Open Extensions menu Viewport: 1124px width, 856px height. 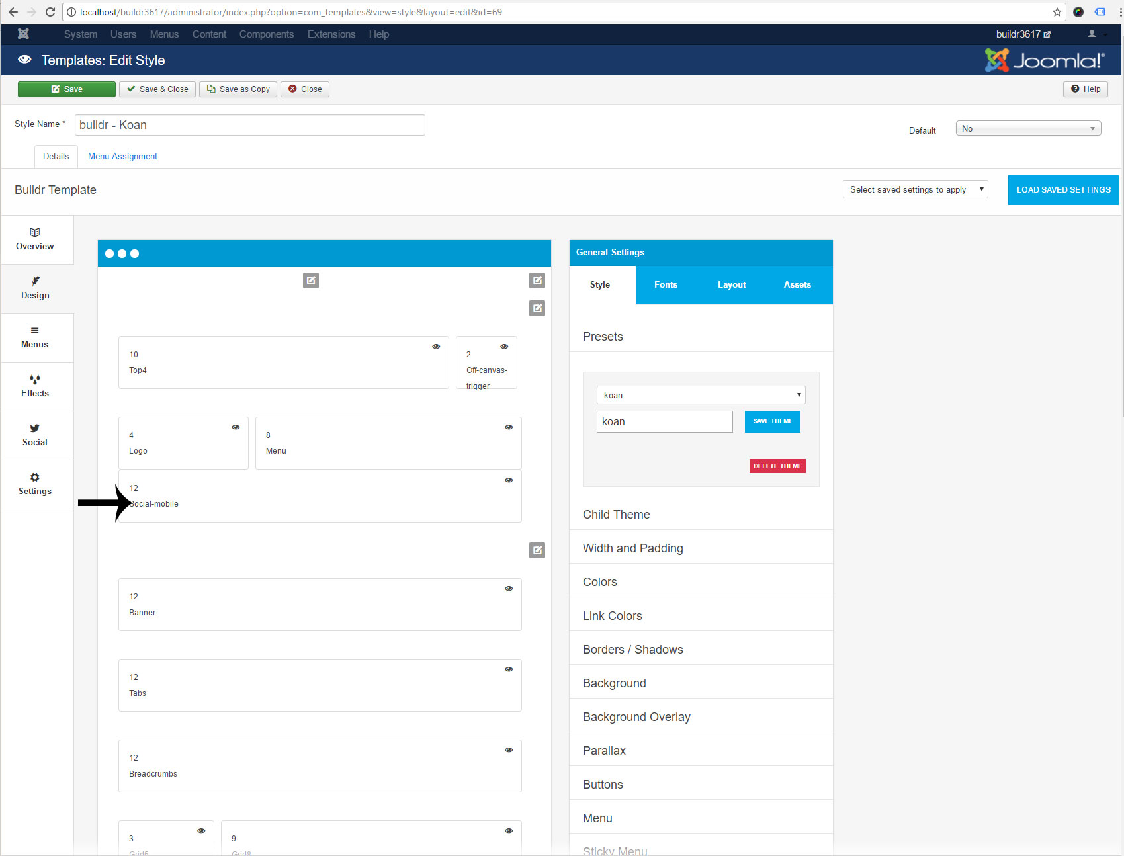coord(331,34)
